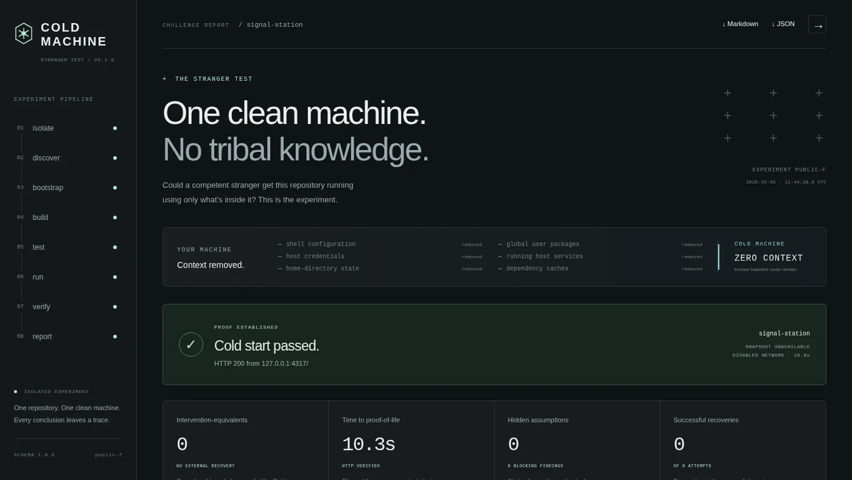
Task: Click the 'Cold start passed.' heading
Action: point(267,346)
